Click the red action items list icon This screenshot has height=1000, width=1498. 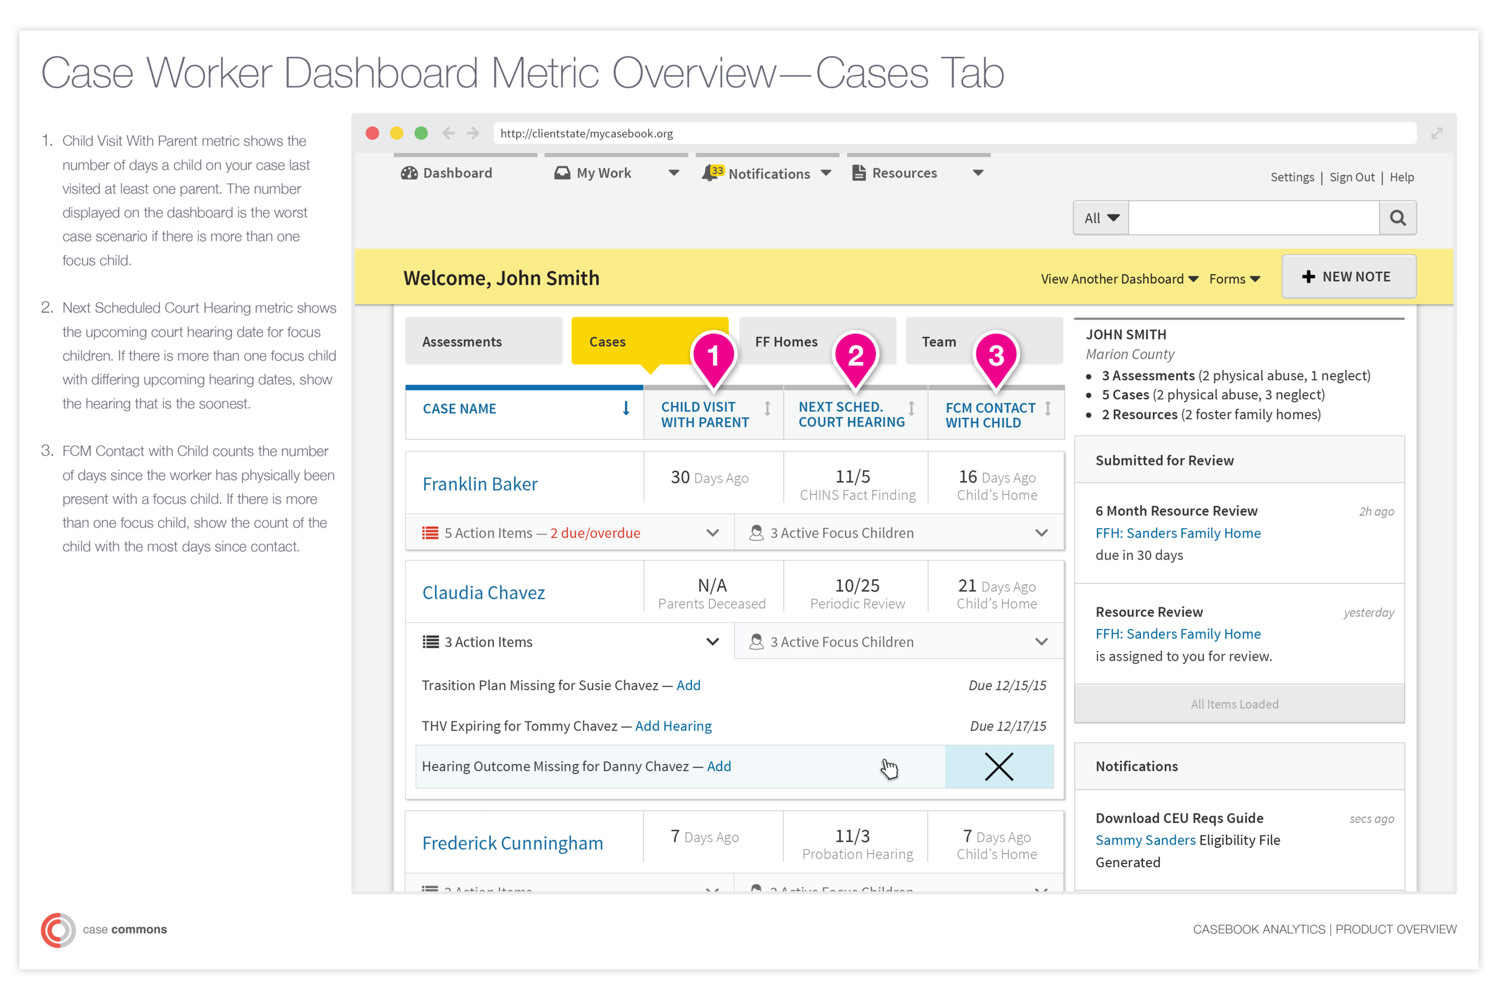[430, 532]
